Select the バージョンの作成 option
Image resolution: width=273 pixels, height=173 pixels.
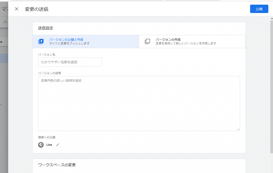(192, 41)
